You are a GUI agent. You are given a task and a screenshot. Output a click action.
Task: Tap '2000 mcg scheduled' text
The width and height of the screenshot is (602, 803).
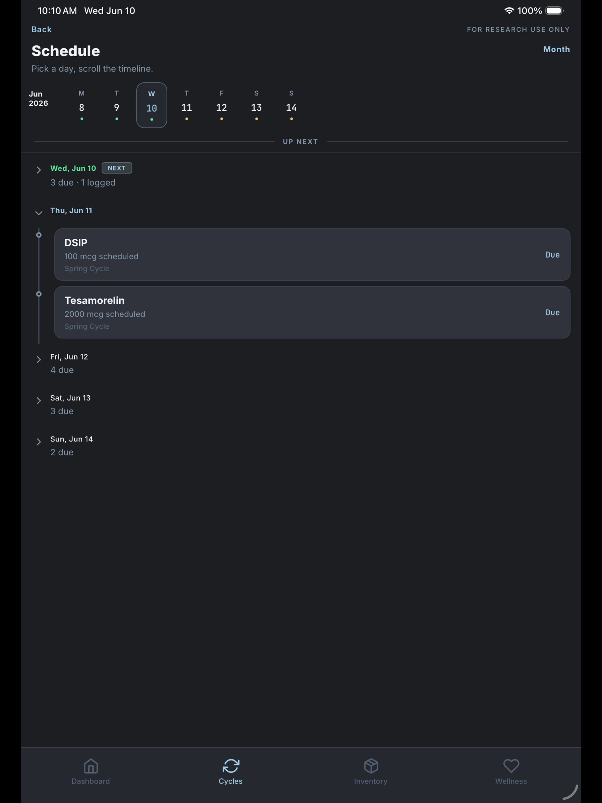click(x=104, y=314)
